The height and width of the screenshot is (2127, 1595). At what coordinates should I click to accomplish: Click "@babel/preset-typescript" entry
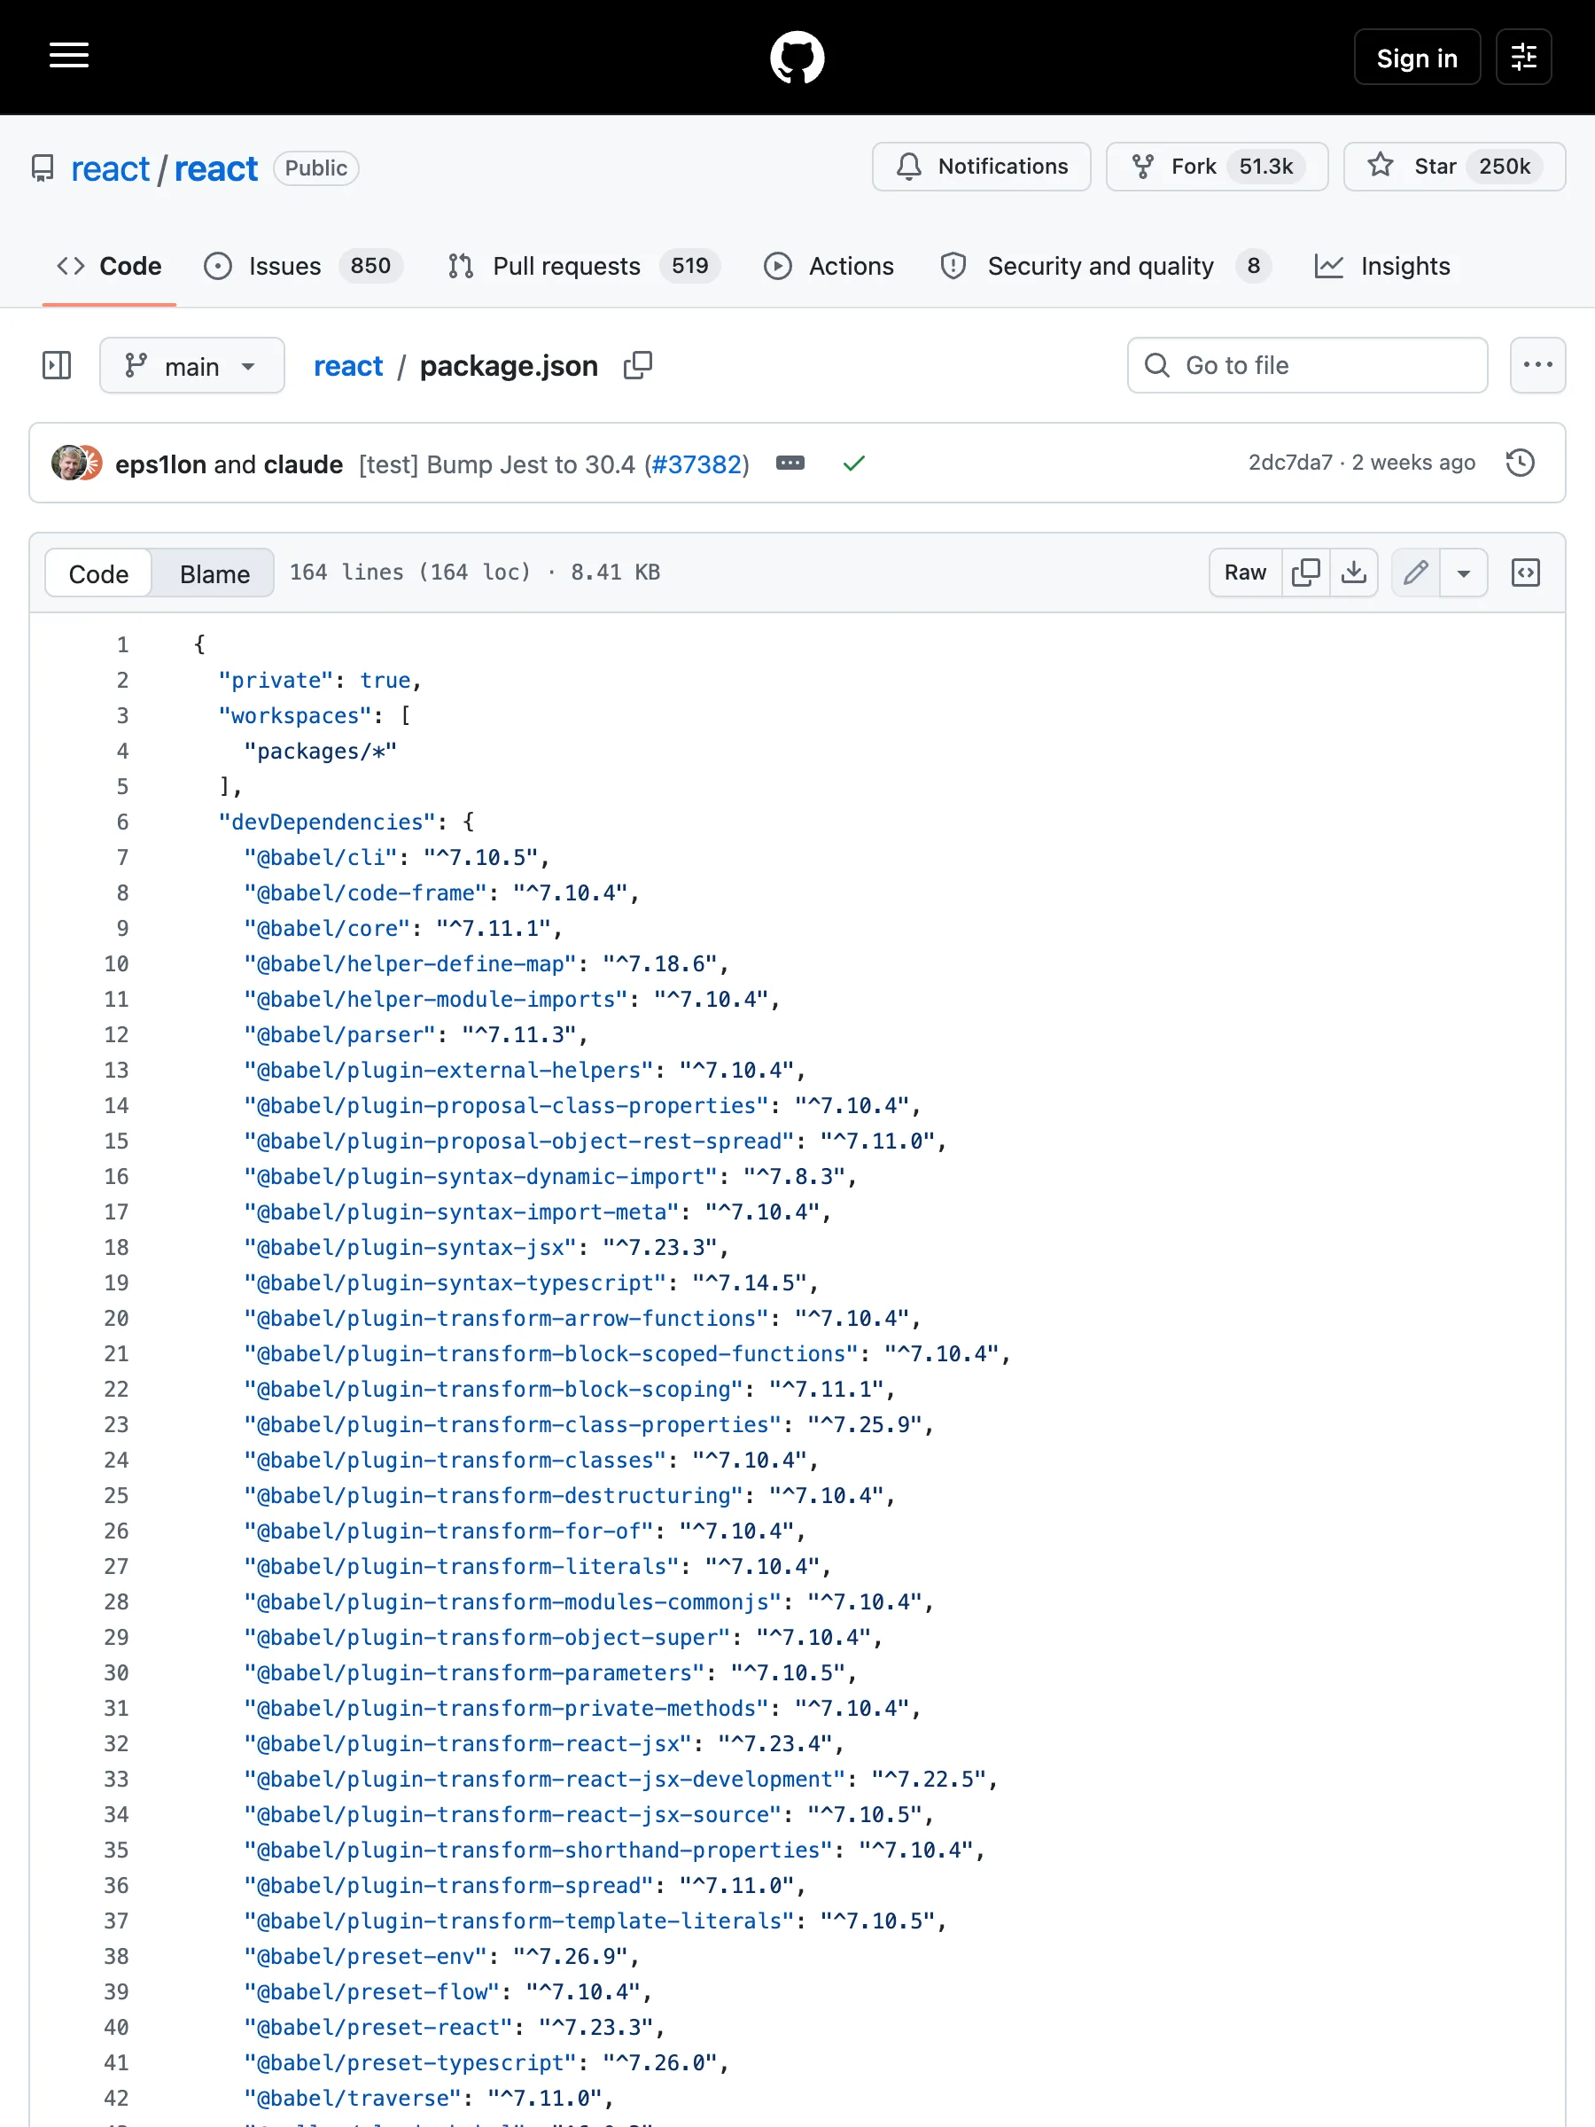(486, 2063)
